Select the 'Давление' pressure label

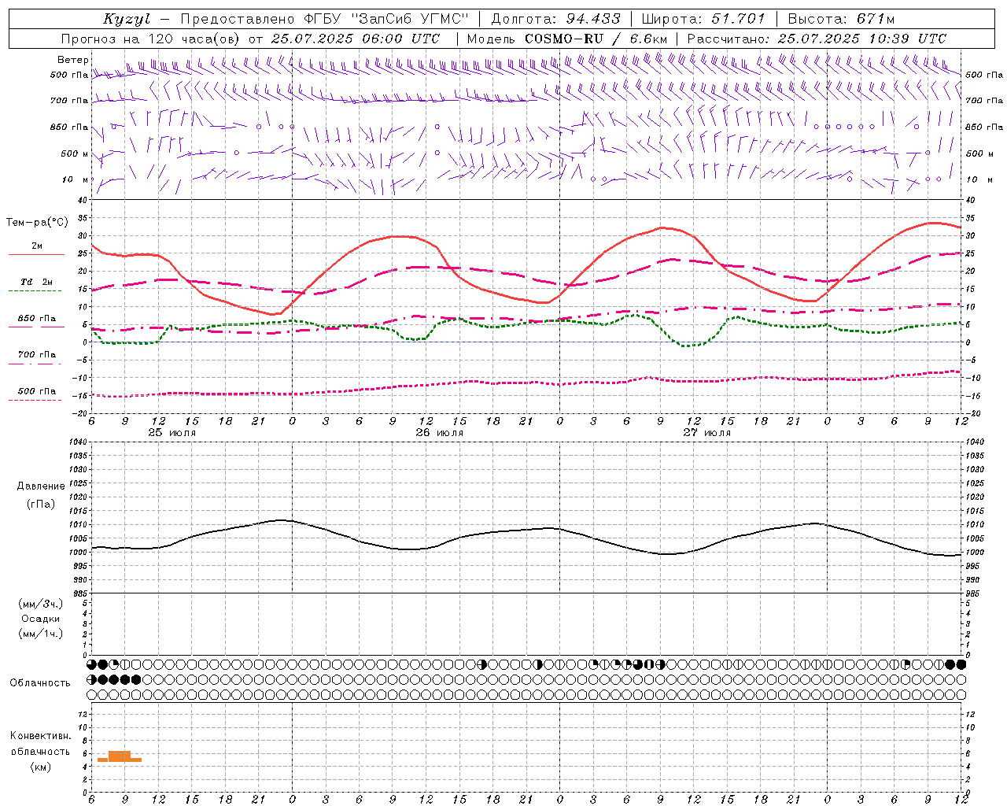coord(41,486)
